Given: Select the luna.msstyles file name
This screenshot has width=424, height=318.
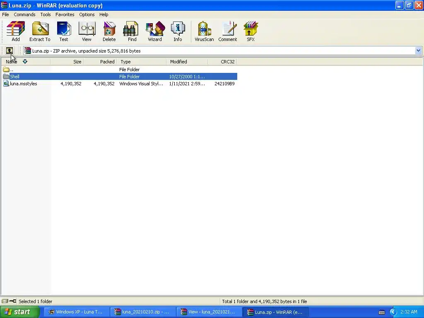Looking at the screenshot, I should tap(24, 84).
